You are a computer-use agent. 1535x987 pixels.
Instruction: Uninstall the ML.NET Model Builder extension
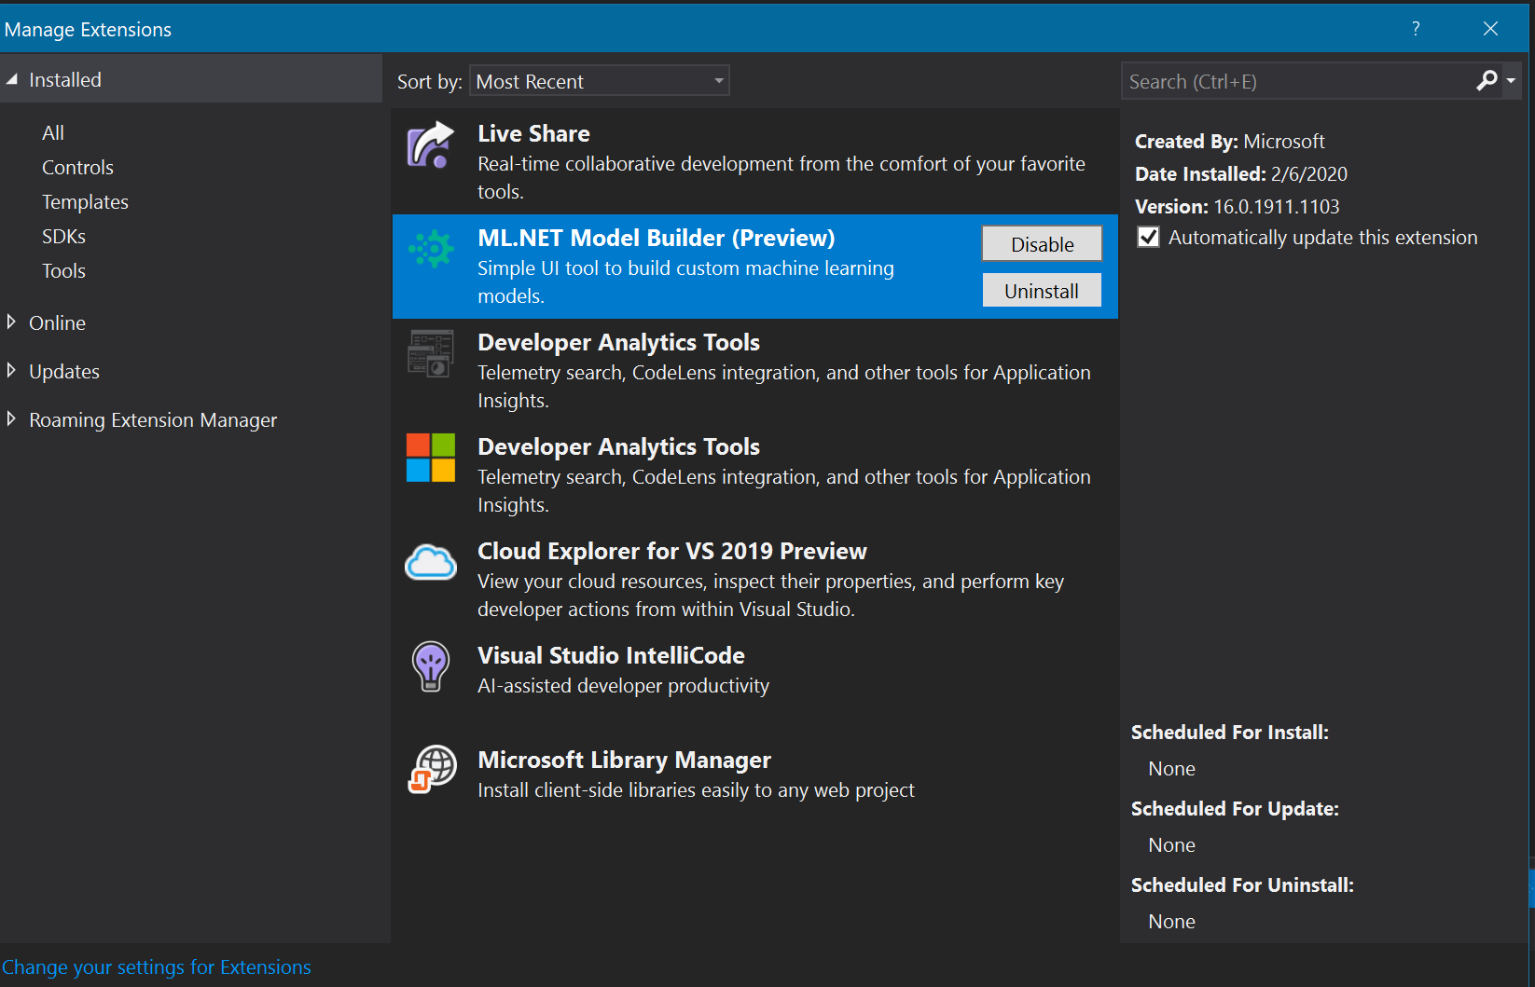(1041, 290)
